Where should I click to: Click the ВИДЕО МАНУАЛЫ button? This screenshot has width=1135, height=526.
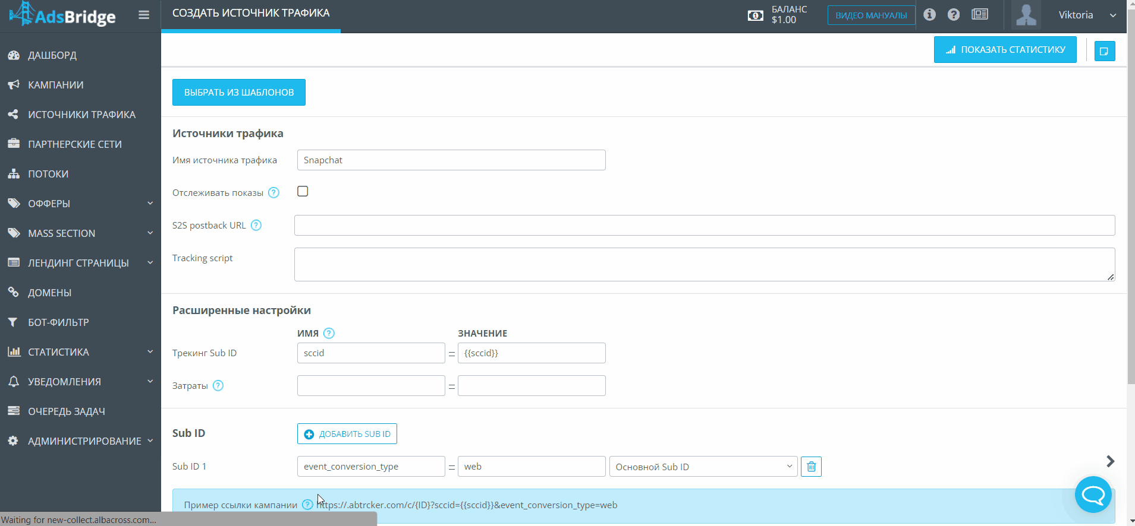click(x=871, y=15)
